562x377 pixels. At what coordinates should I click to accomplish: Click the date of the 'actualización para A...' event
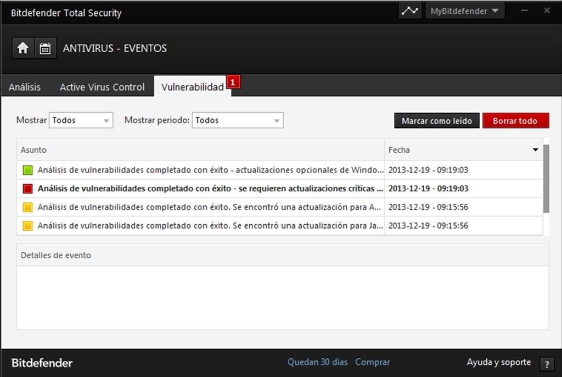[428, 207]
